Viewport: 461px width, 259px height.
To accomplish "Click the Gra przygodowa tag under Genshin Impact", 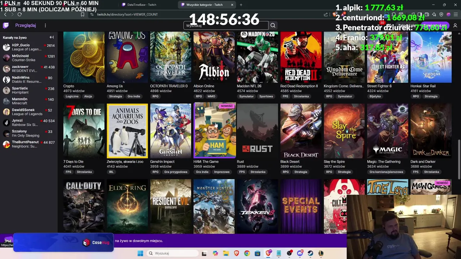I will click(176, 172).
